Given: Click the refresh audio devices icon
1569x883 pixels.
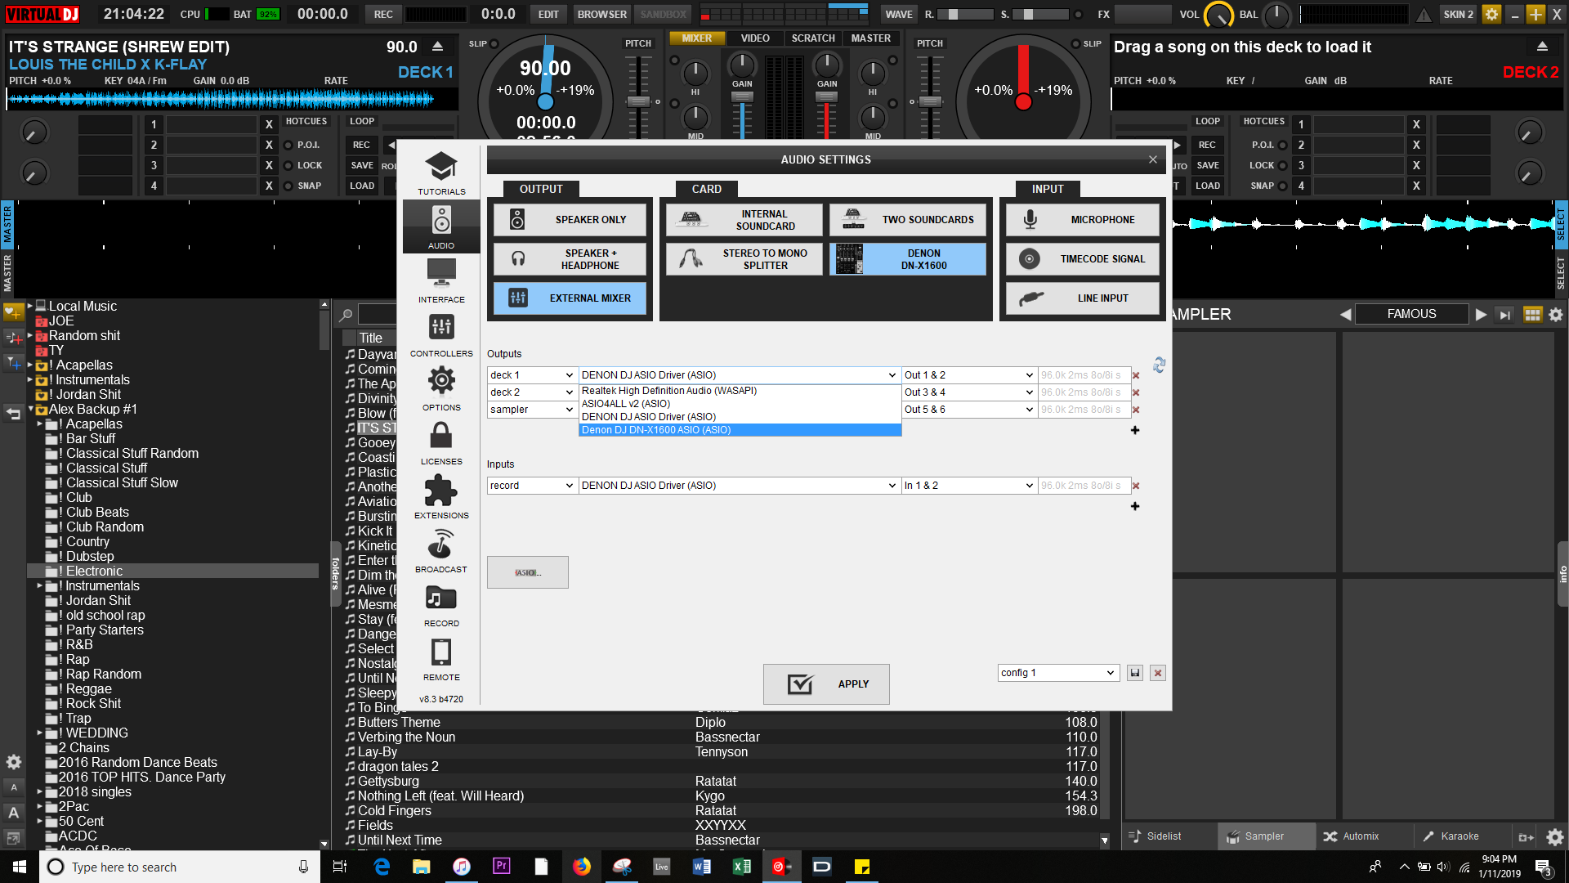Looking at the screenshot, I should coord(1159,365).
